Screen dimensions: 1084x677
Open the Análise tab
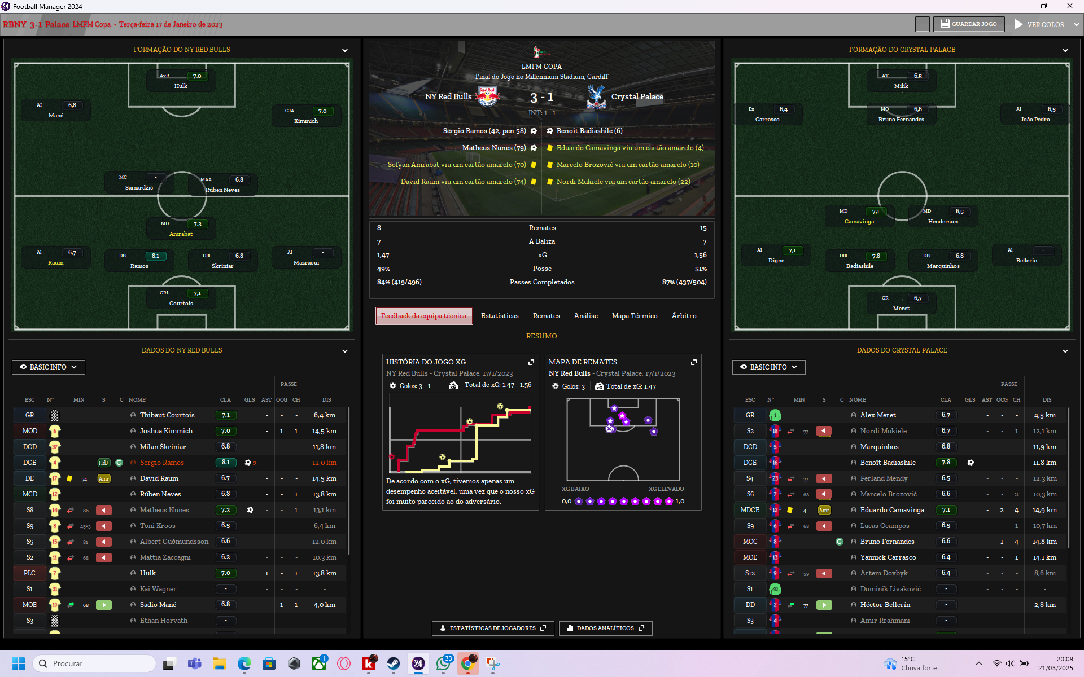point(586,316)
